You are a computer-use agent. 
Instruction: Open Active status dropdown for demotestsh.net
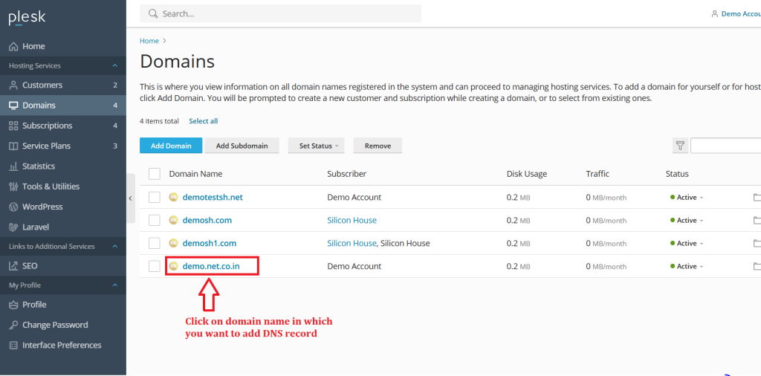(687, 198)
